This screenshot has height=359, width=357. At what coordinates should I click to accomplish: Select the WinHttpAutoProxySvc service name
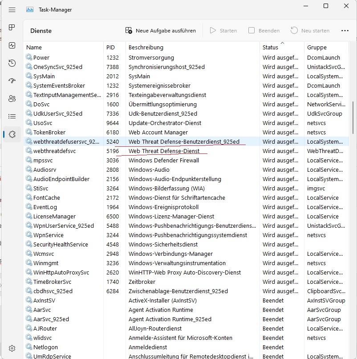[x=61, y=272]
